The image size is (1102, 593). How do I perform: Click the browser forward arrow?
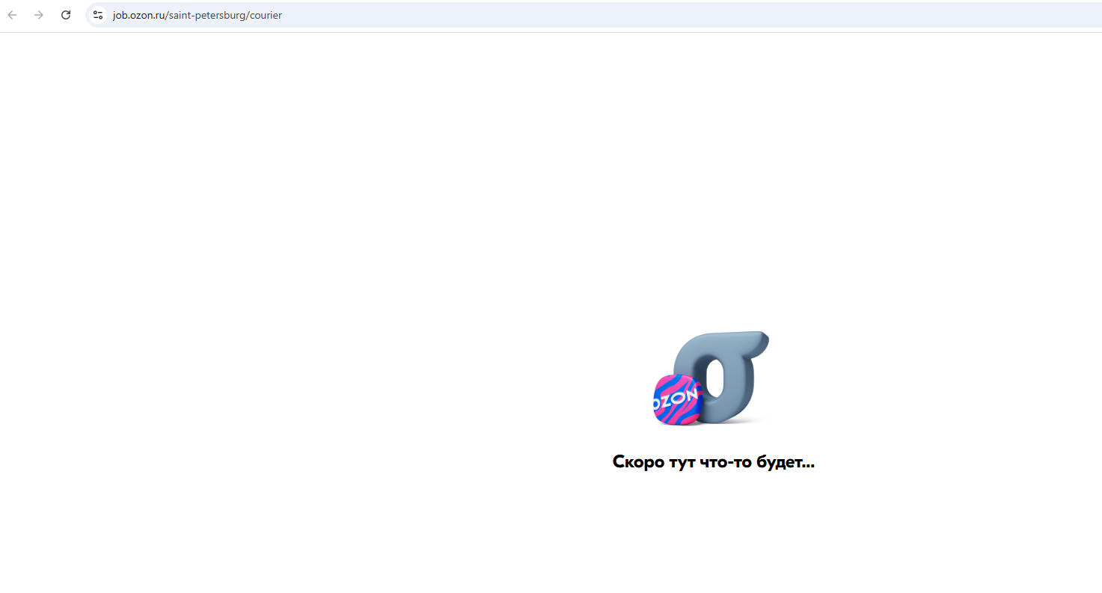pyautogui.click(x=39, y=15)
